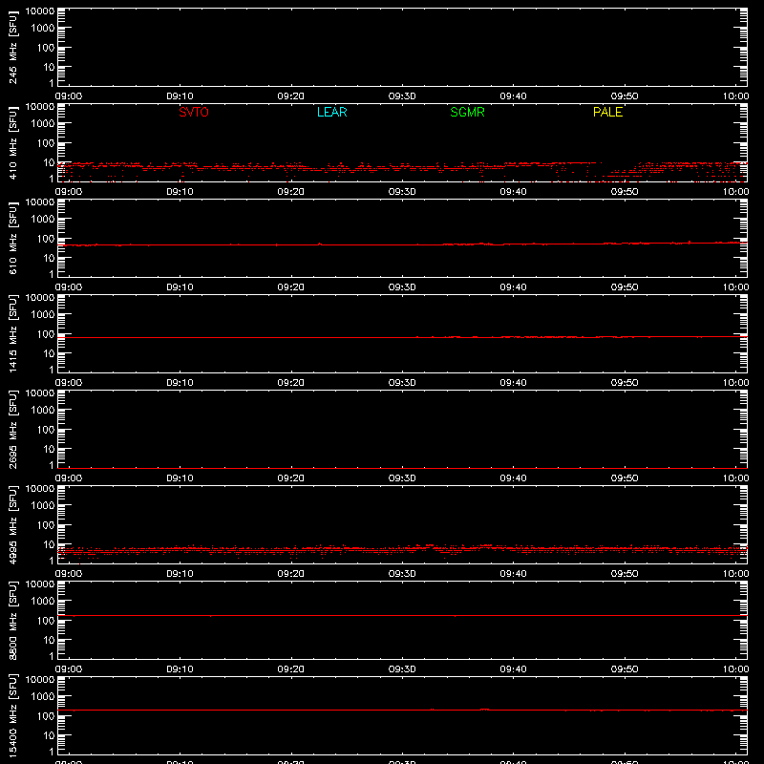Image resolution: width=764 pixels, height=764 pixels.
Task: Click 09:40 tick below the 2695 MHz plot
Action: coord(513,478)
